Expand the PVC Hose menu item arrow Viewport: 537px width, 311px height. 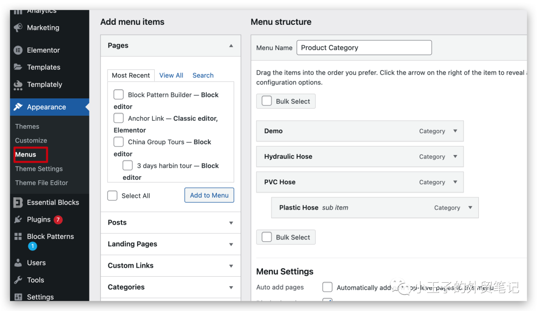click(x=455, y=182)
